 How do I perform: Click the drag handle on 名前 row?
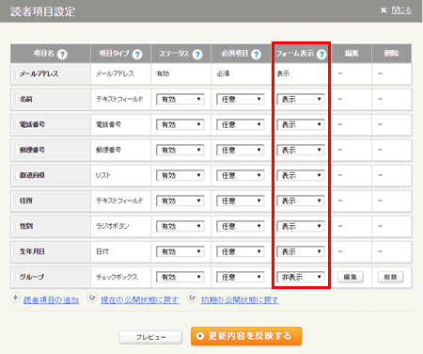pos(14,100)
